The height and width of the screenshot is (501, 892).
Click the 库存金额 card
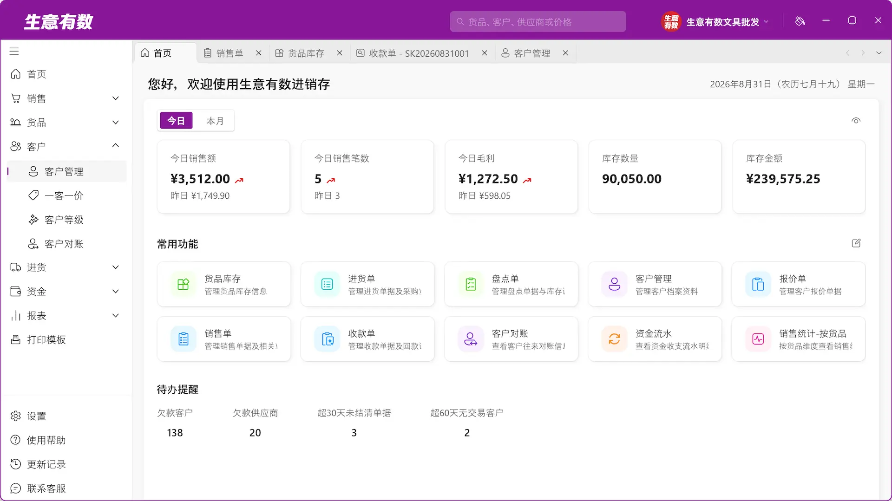(x=799, y=177)
